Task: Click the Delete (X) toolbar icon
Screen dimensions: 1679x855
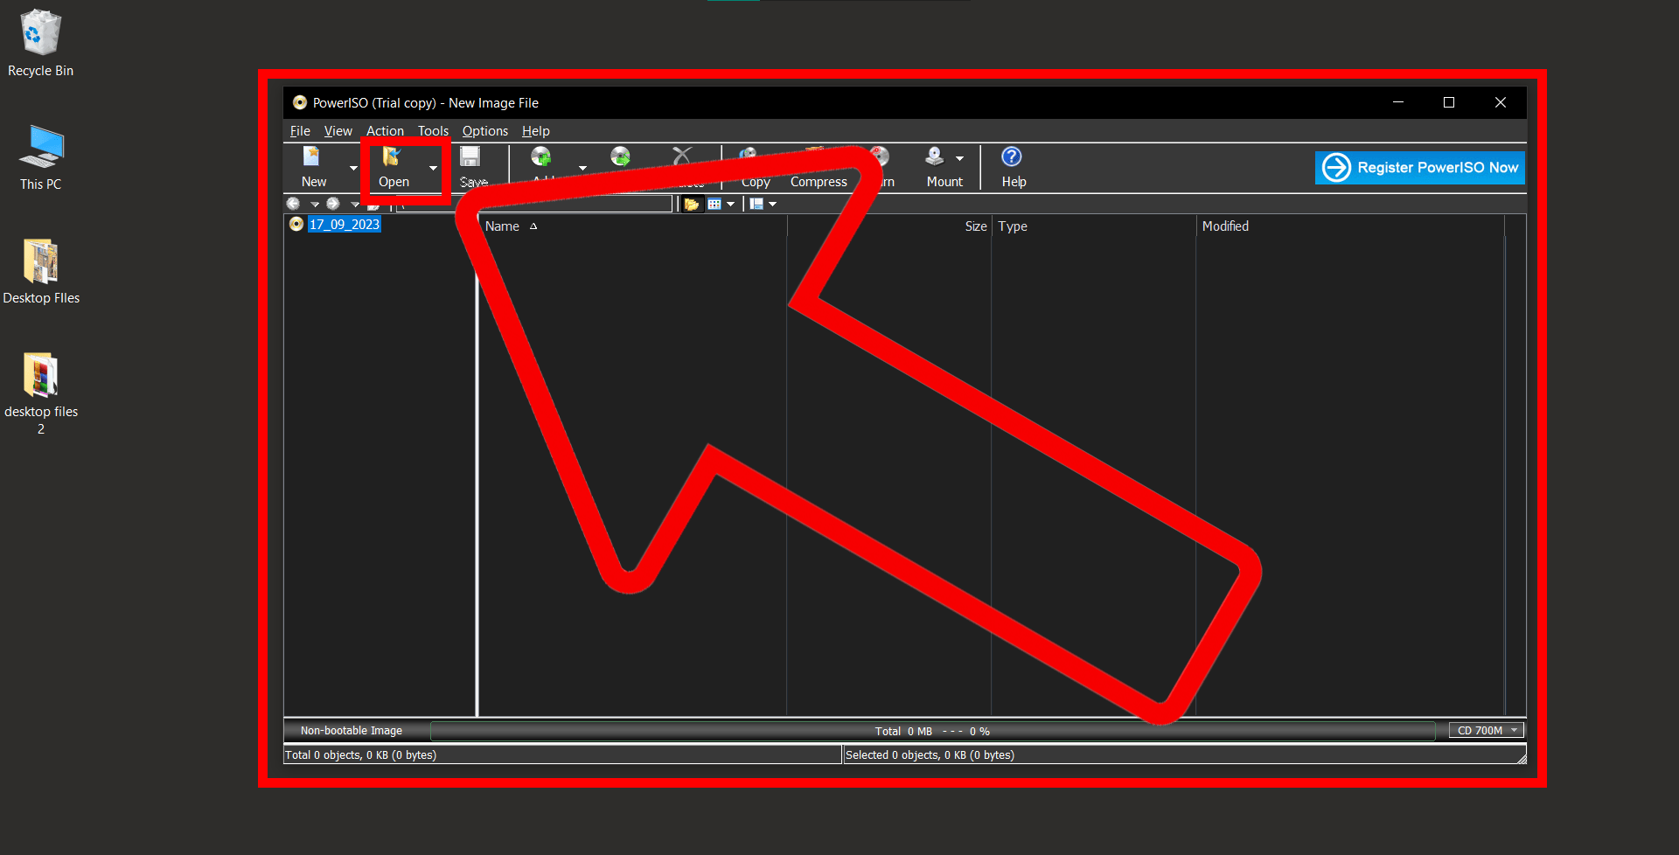Action: 681,157
